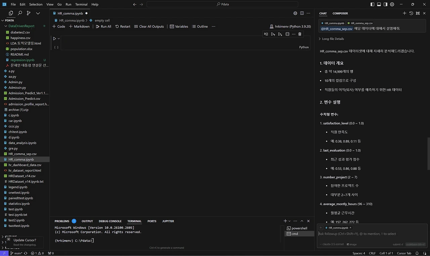430x256 pixels.
Task: Dismiss the Update Cursor notification
Action: [x=9, y=239]
